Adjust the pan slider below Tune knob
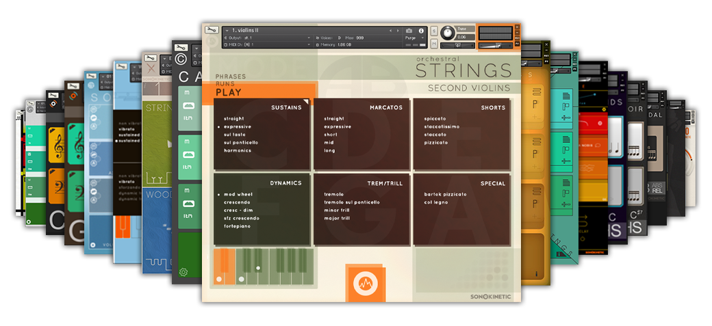The width and height of the screenshot is (712, 326). 457,46
